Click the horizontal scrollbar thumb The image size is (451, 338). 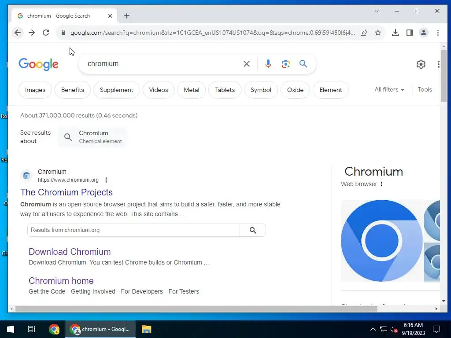(196, 309)
